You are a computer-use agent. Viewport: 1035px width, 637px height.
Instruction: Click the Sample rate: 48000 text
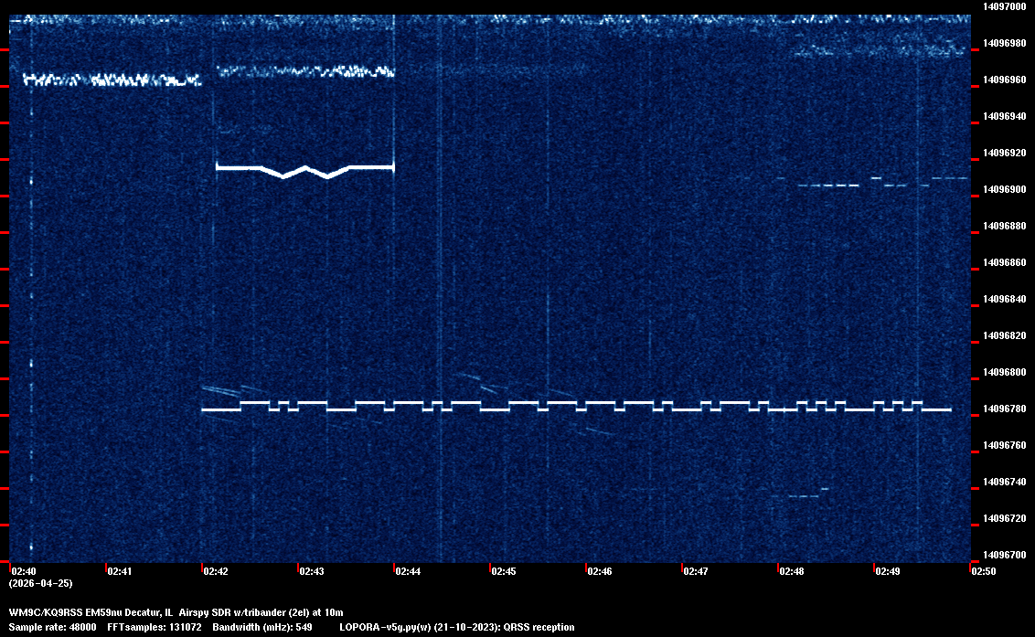point(51,627)
